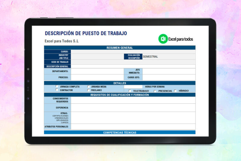Click the CONOCIMIENTOS REQUERIDOS input cell
This screenshot has width=241, height=161.
click(133, 100)
